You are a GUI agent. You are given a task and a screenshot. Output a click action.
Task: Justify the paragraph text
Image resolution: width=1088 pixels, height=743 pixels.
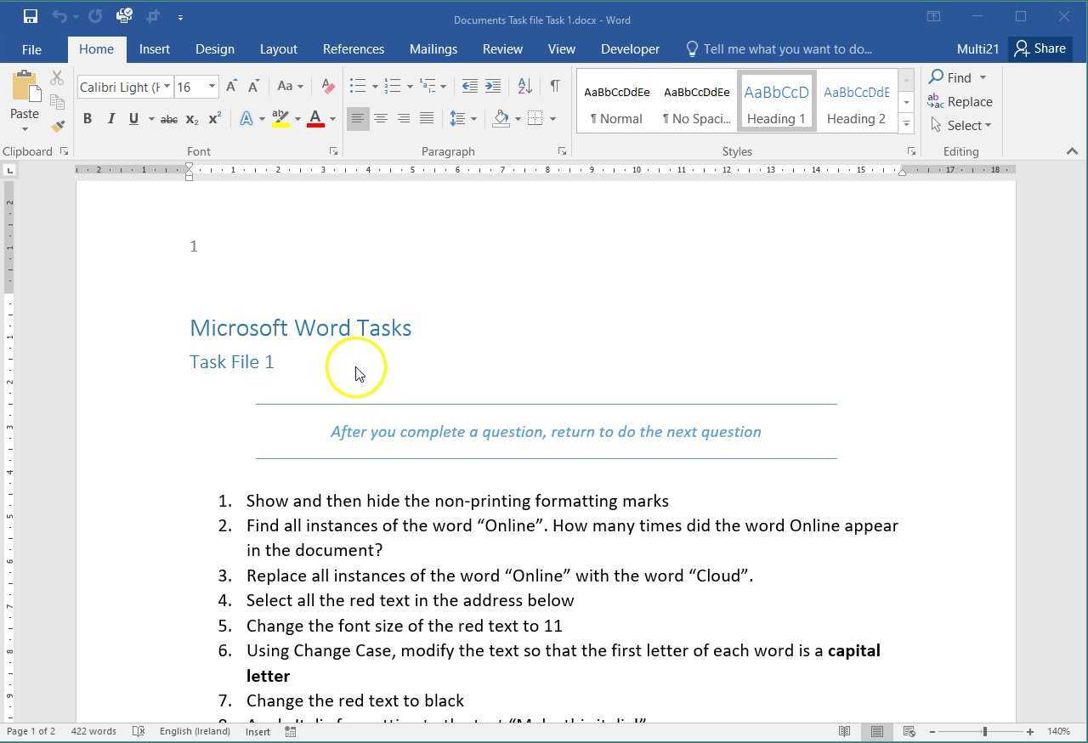coord(427,119)
